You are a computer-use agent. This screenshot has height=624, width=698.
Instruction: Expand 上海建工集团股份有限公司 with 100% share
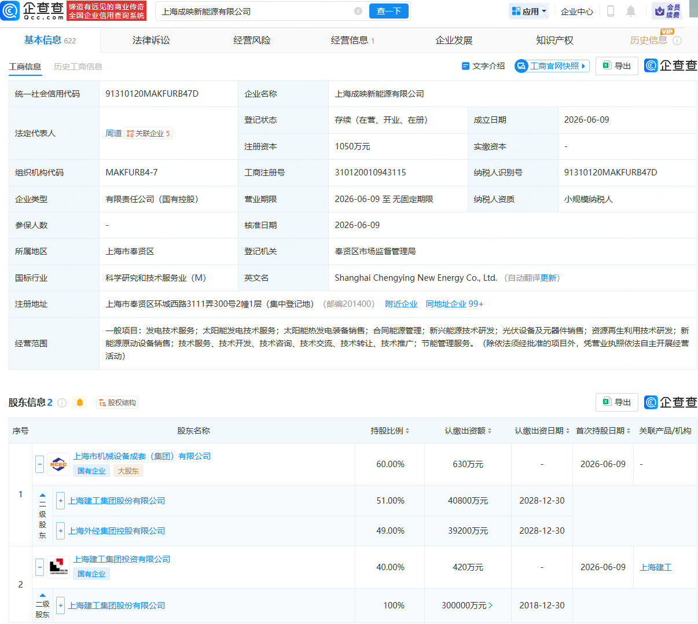pos(60,605)
